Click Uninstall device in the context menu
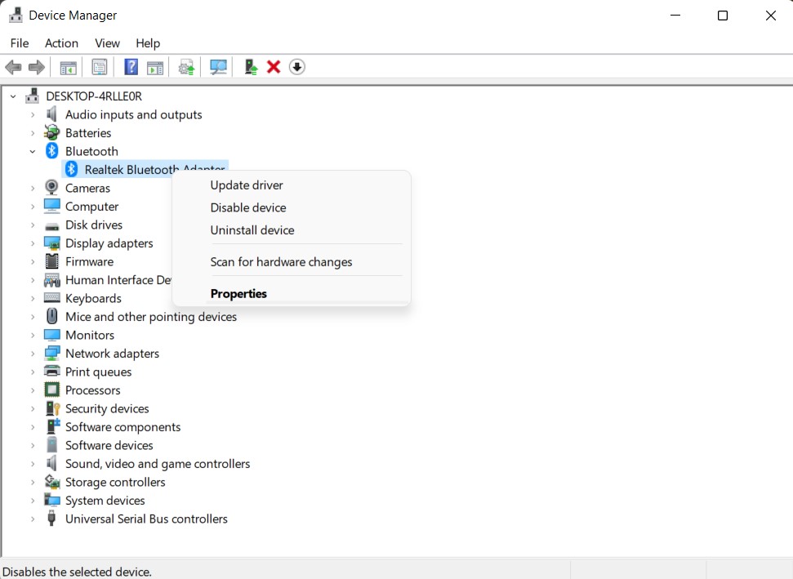The image size is (793, 579). [252, 230]
